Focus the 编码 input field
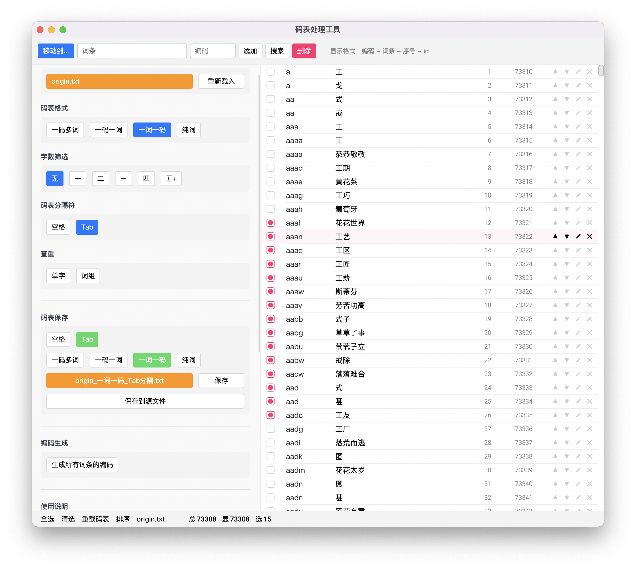This screenshot has height=569, width=636. point(213,51)
